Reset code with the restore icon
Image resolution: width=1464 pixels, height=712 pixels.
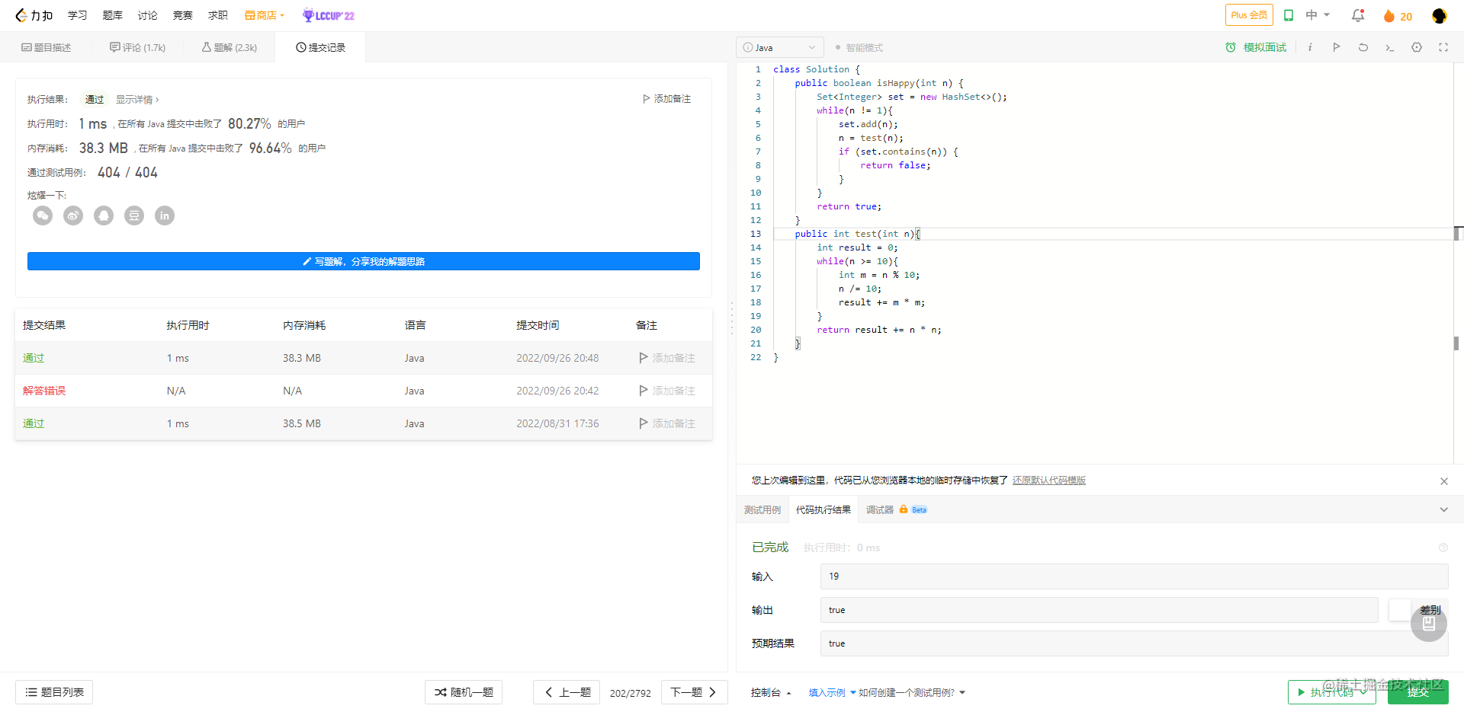pos(1363,47)
